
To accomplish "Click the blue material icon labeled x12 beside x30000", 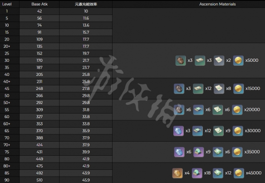I will coord(197,131).
